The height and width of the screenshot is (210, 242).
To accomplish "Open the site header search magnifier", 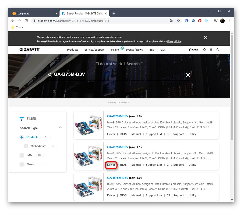I will tap(218, 50).
